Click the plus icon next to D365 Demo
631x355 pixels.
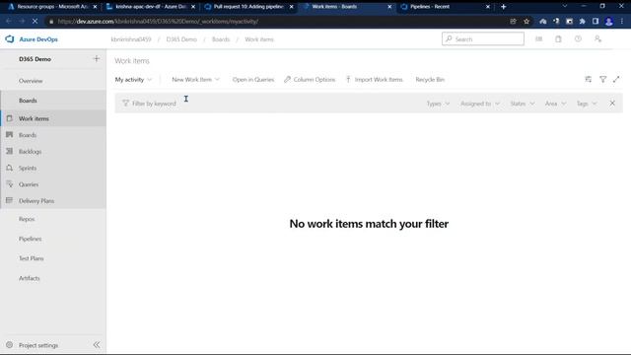pos(97,59)
